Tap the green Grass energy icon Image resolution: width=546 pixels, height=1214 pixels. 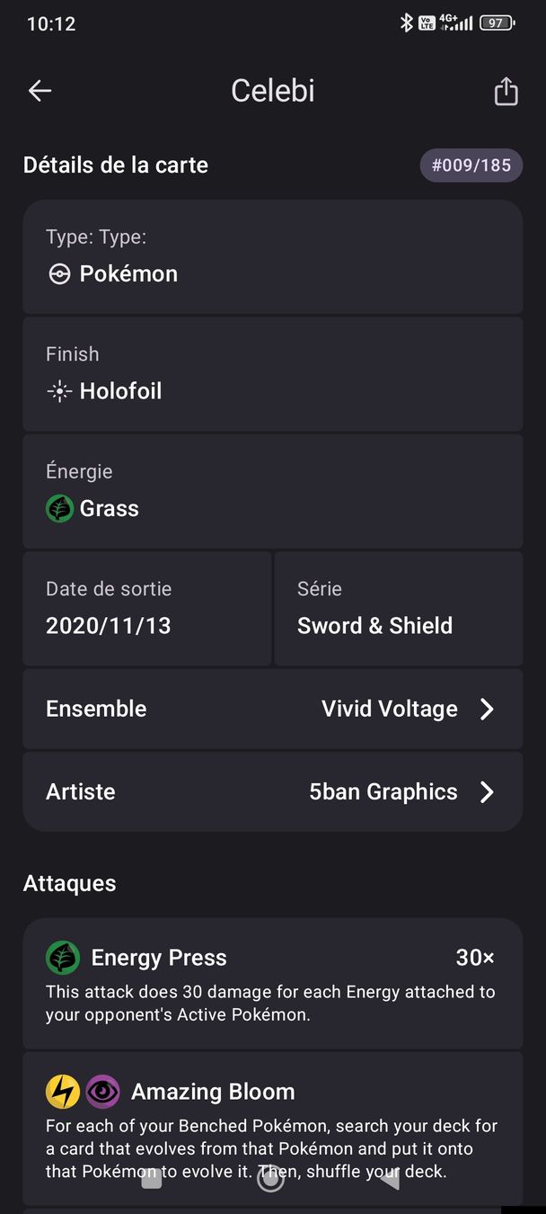click(x=59, y=509)
